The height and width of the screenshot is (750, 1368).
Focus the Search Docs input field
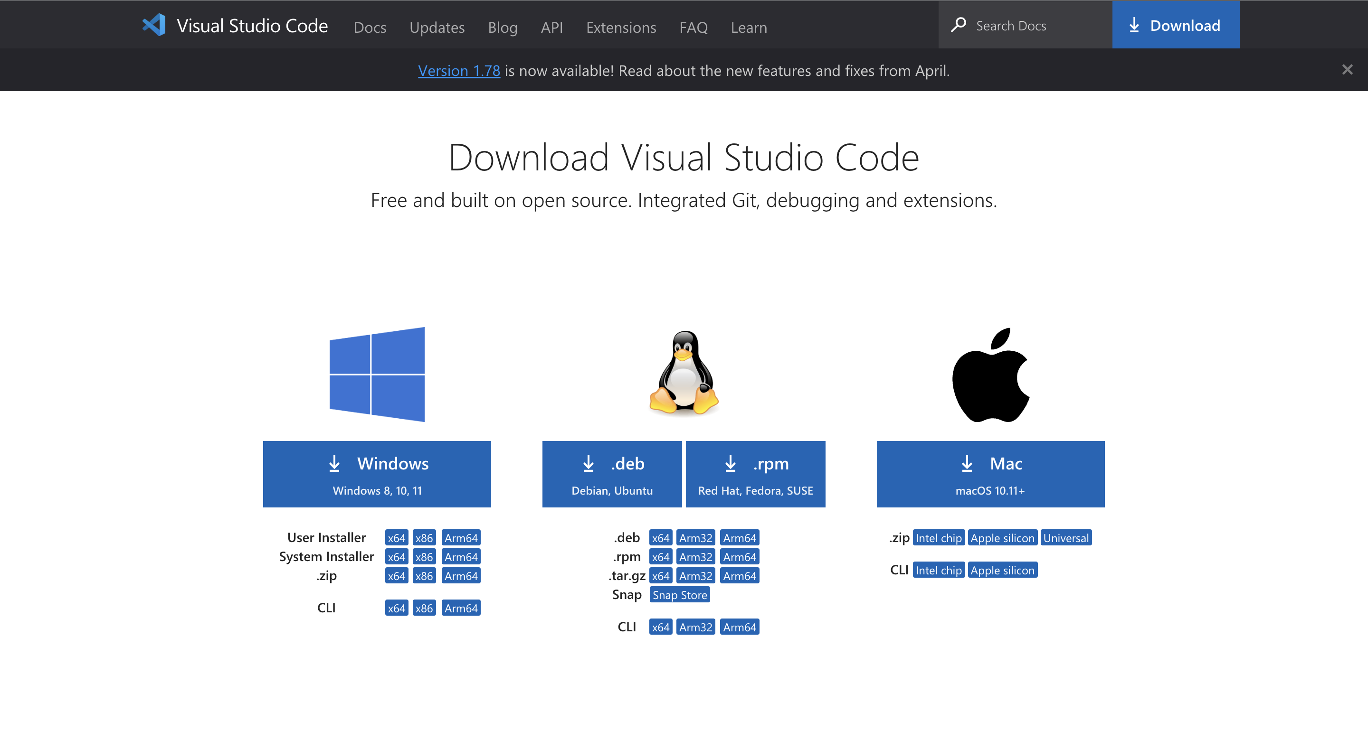[x=1025, y=25]
